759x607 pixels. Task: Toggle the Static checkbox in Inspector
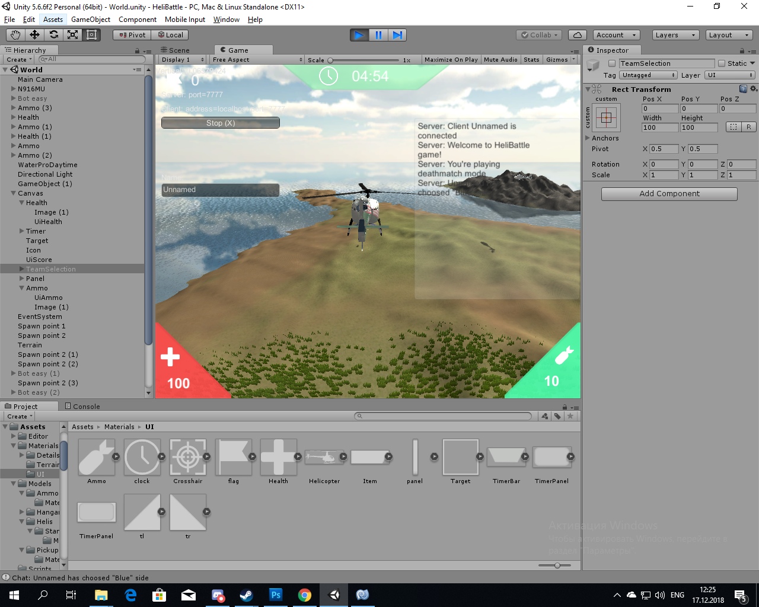click(x=722, y=63)
